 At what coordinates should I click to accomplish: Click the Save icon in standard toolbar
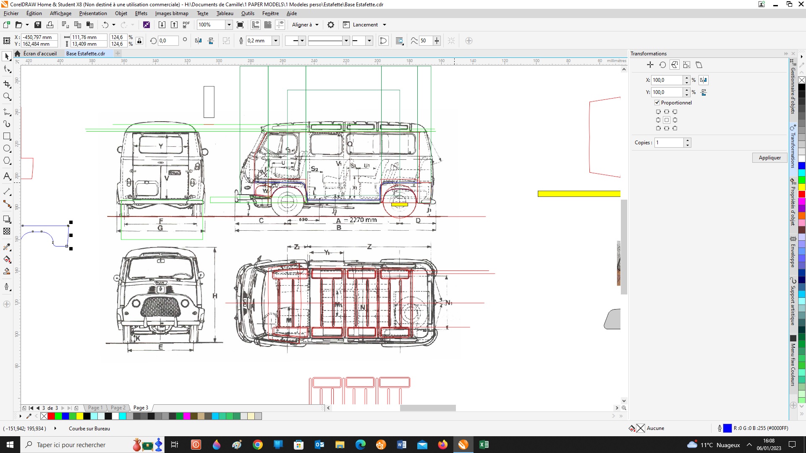point(38,25)
